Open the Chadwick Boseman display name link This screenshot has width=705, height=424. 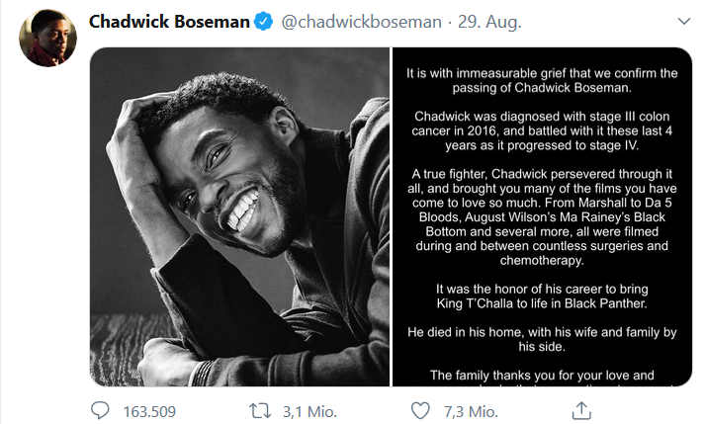click(168, 22)
